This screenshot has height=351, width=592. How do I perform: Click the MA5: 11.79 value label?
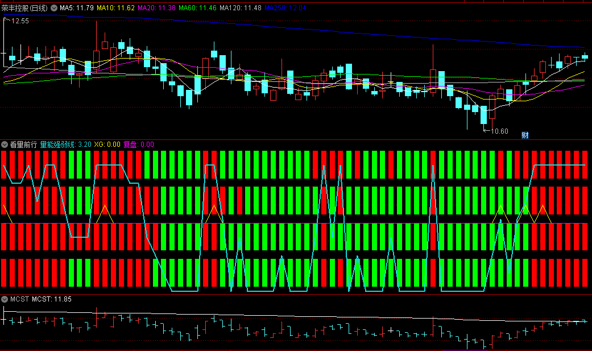[77, 8]
